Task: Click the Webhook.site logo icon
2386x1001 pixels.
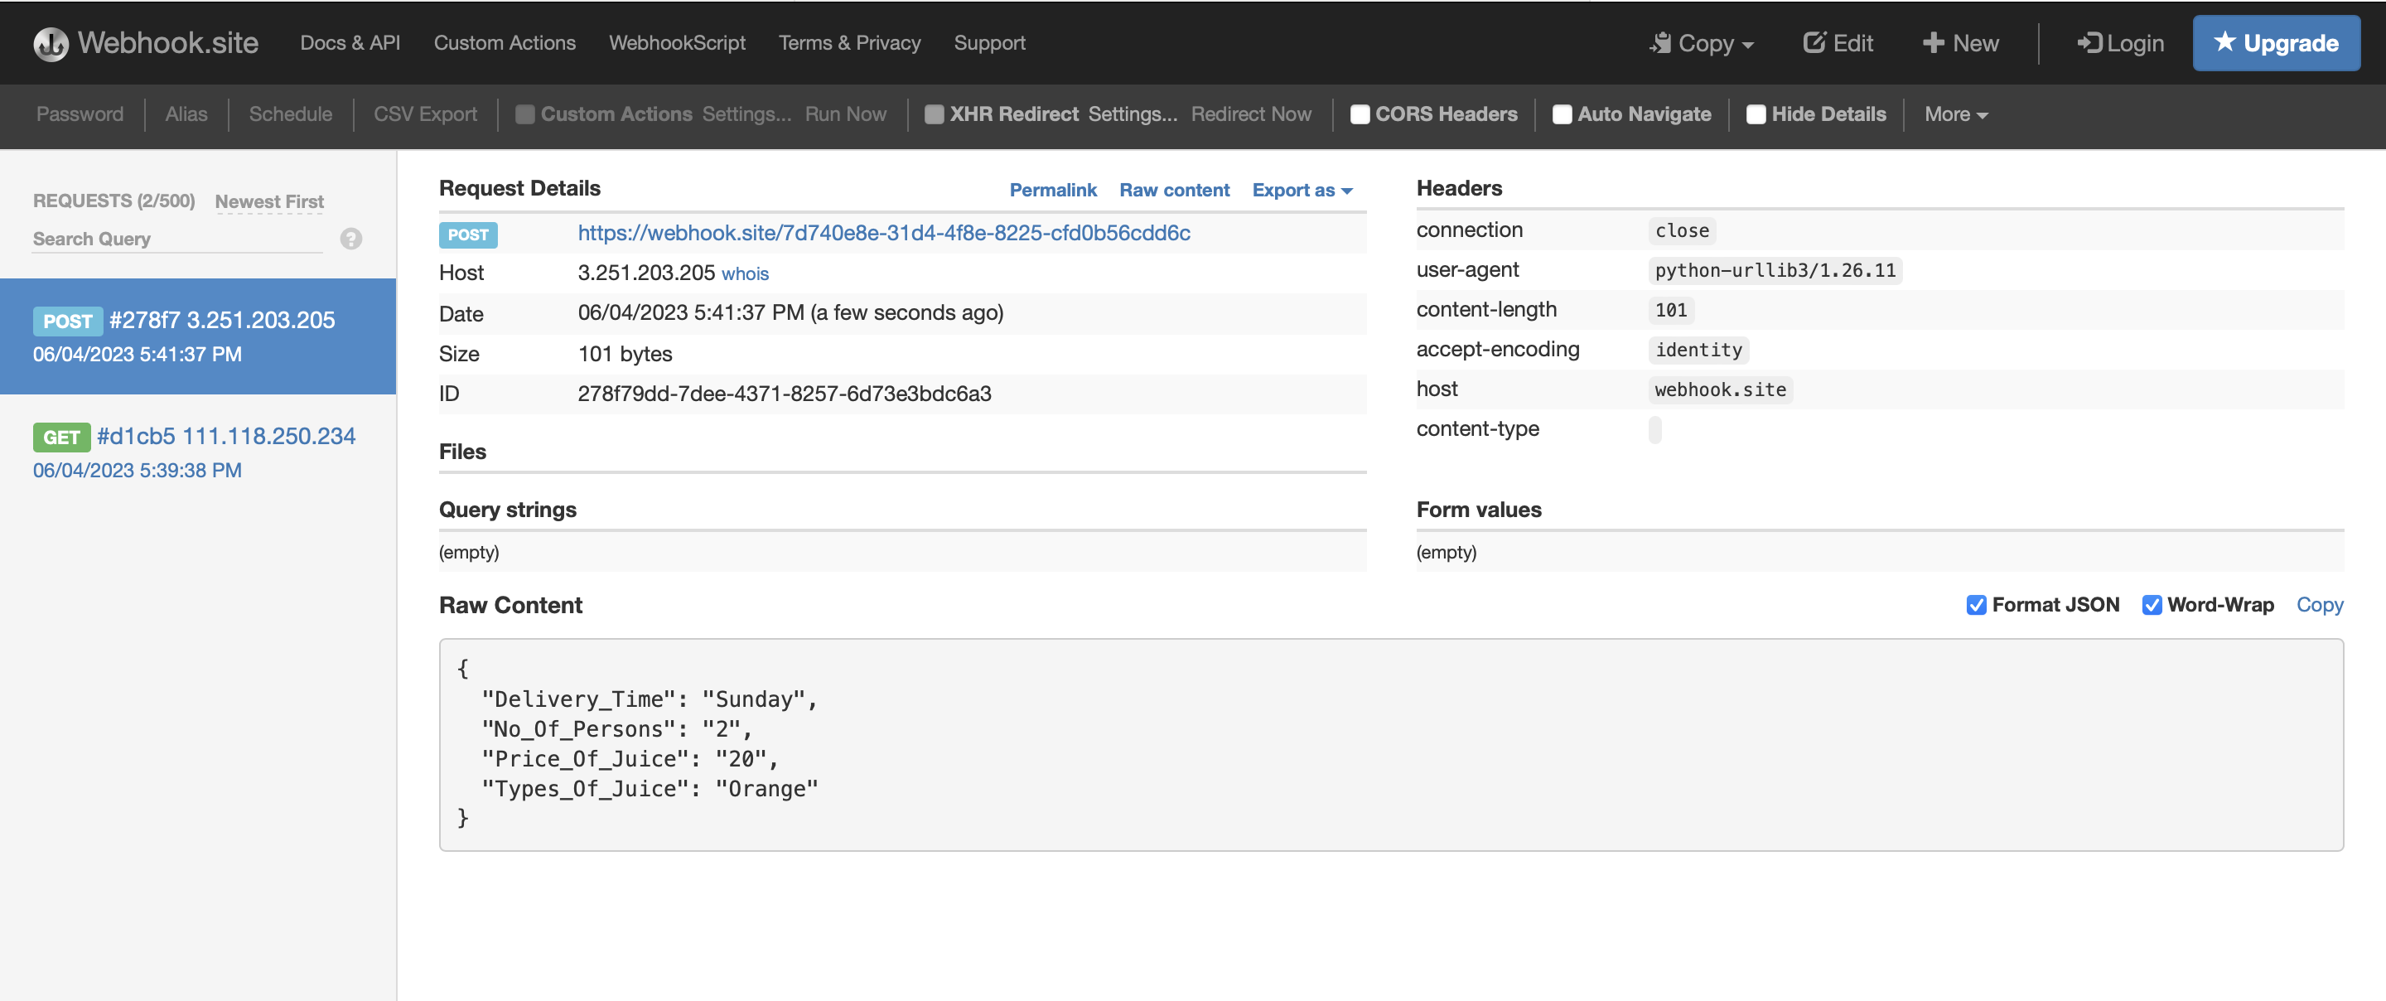Action: pyautogui.click(x=51, y=44)
